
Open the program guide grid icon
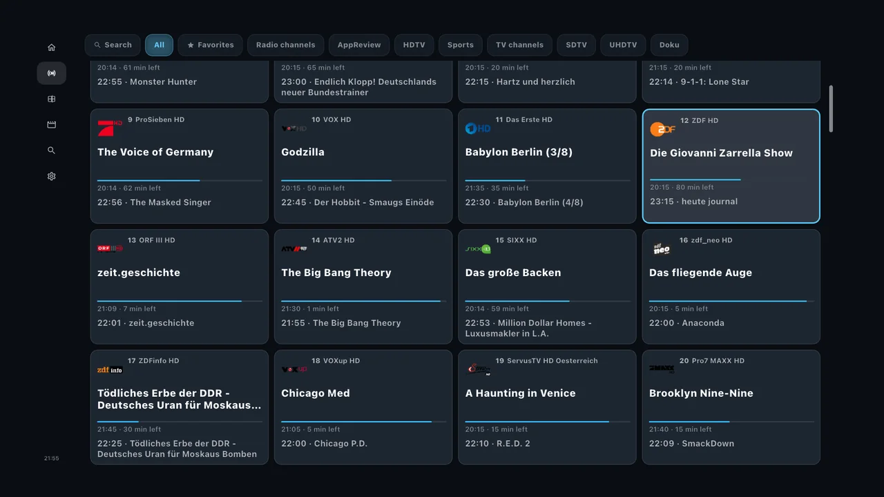click(51, 99)
